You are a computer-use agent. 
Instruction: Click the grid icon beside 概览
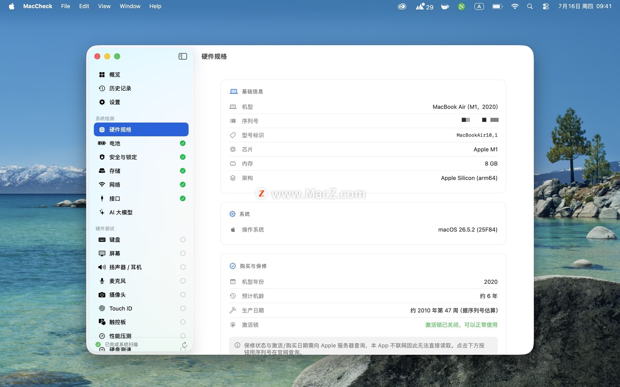(102, 74)
